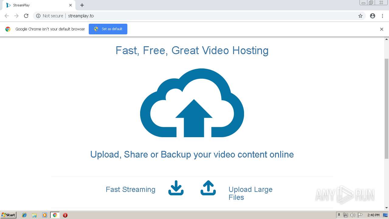Open Windows Start menu

(9, 215)
